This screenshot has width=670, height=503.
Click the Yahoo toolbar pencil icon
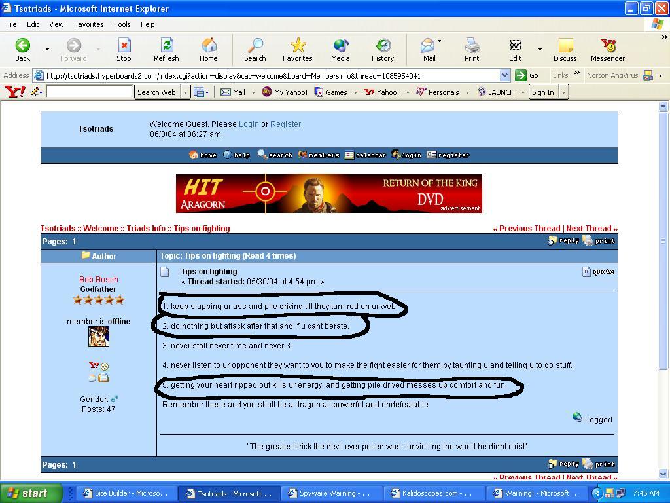point(35,92)
